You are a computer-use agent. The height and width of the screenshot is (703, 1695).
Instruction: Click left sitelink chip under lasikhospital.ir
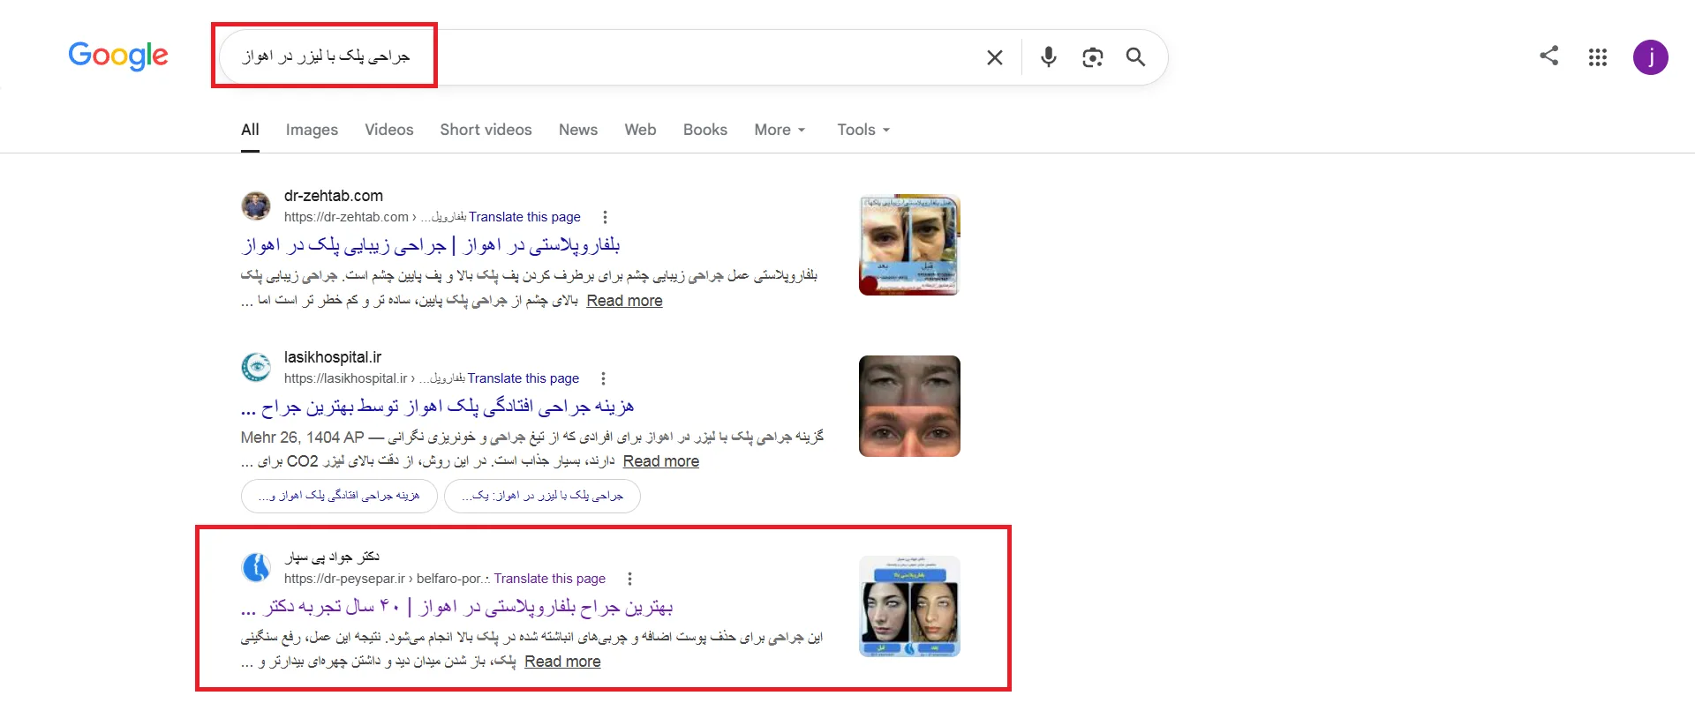click(x=339, y=496)
